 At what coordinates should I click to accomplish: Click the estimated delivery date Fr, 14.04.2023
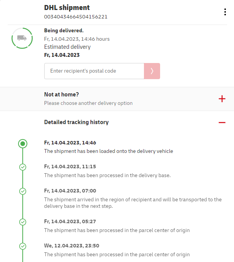click(x=62, y=55)
